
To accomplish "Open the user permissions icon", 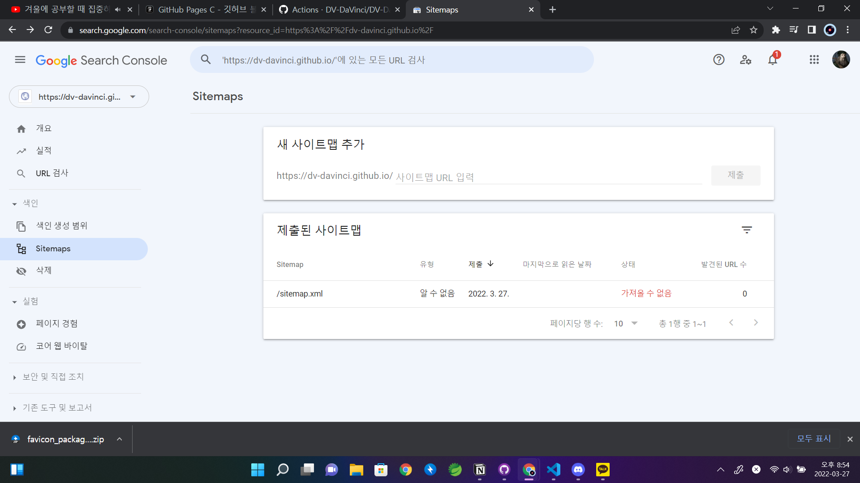I will 745,59.
